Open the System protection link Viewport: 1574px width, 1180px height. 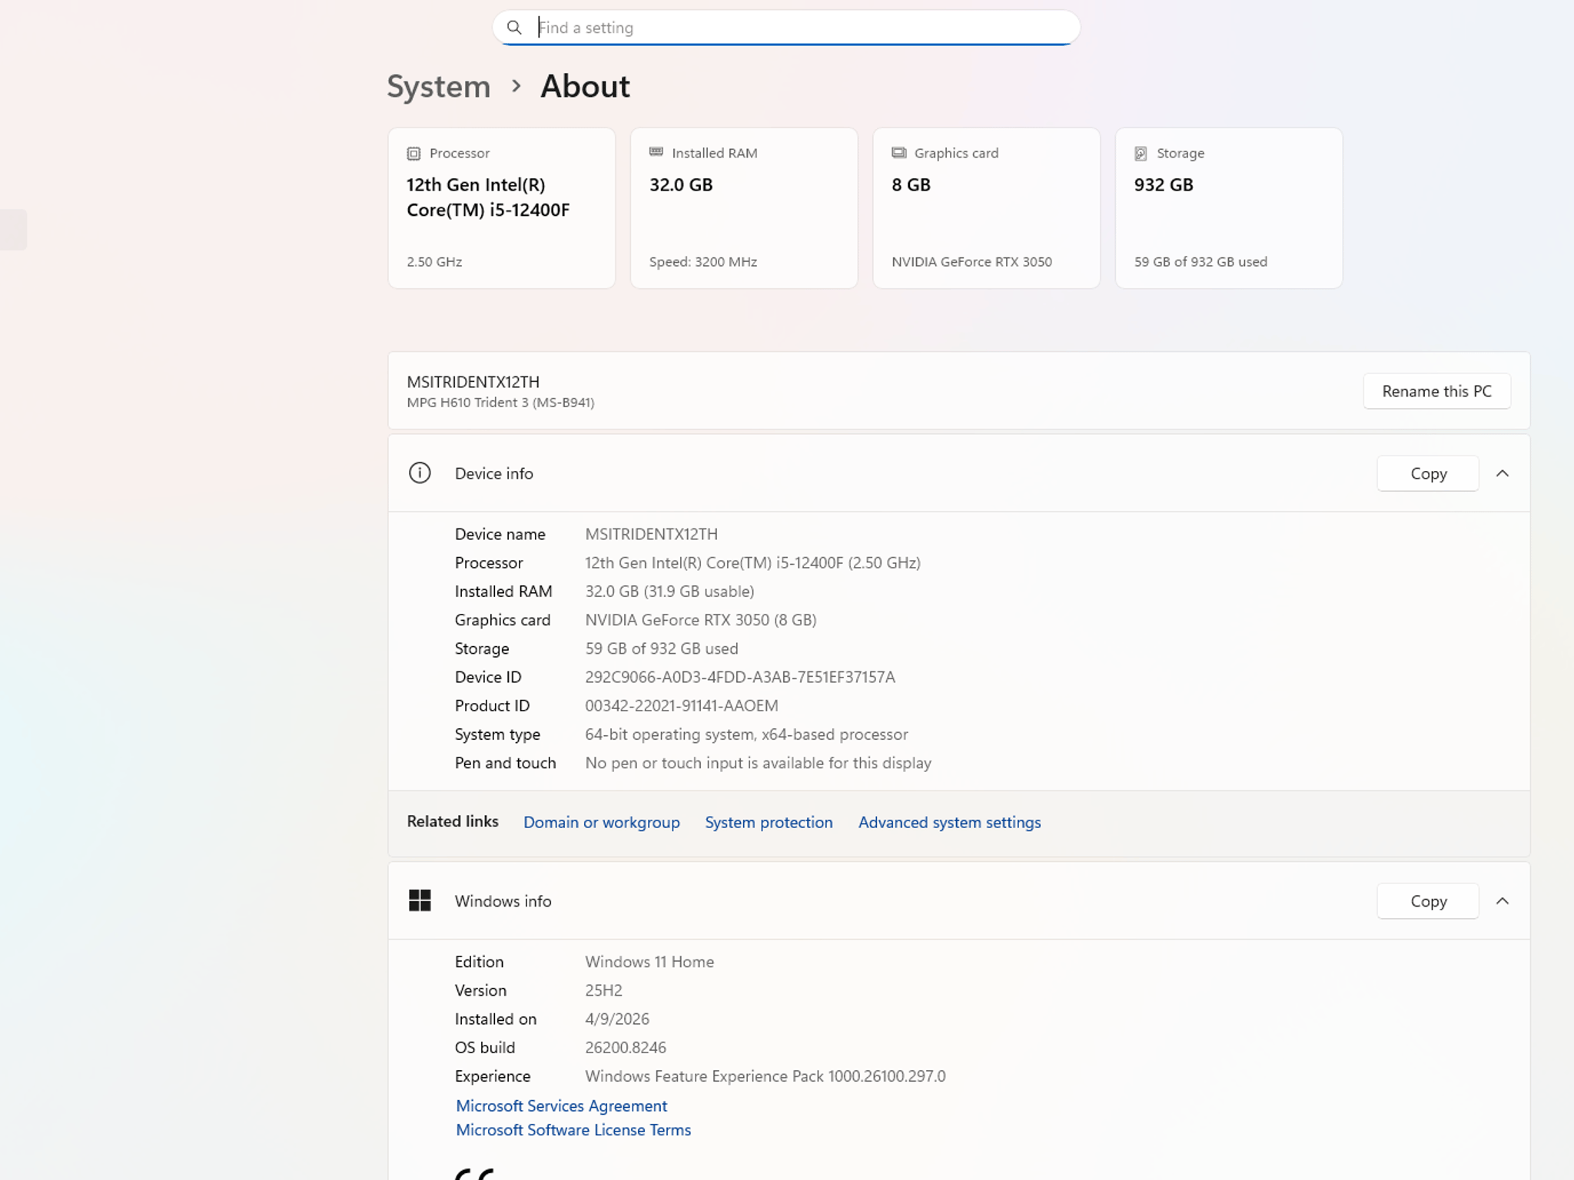pos(769,822)
